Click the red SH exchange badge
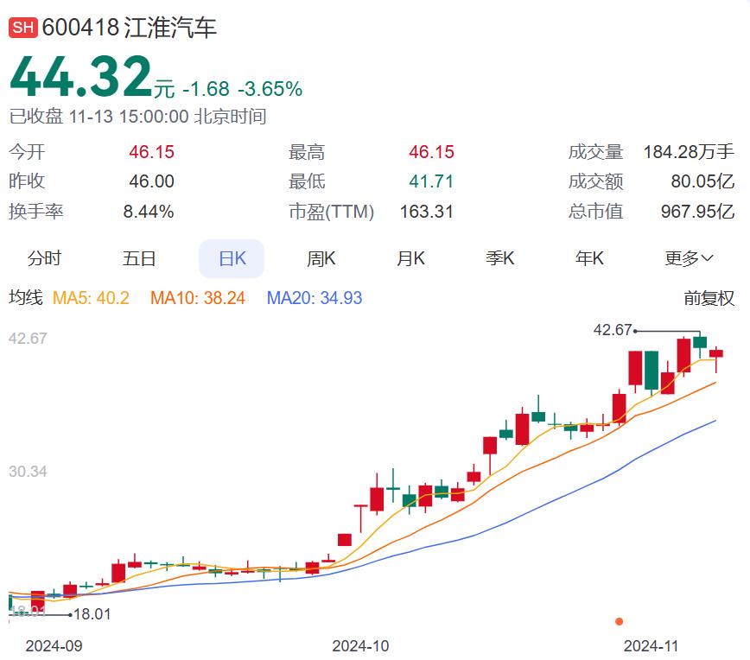Viewport: 750px width, 660px height. (22, 28)
